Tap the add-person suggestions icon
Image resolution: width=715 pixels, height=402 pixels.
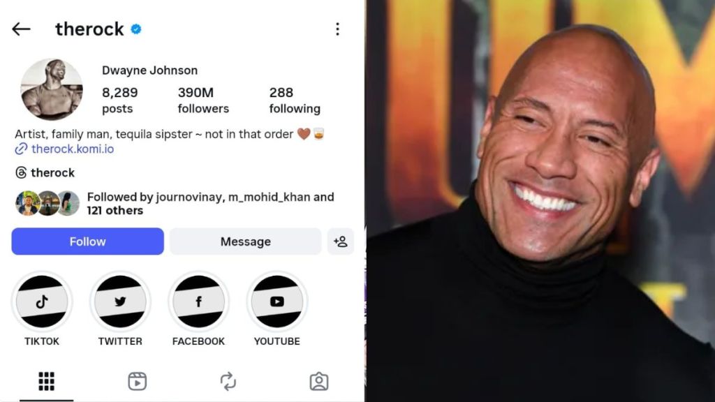tap(341, 241)
